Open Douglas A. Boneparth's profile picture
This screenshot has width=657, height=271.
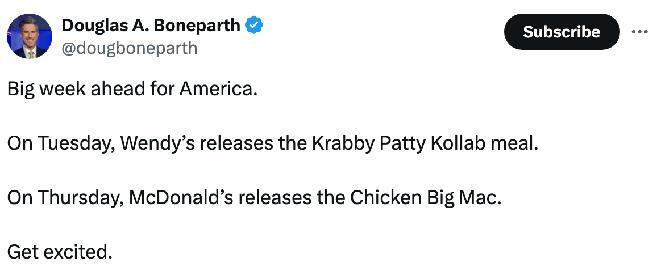point(30,36)
